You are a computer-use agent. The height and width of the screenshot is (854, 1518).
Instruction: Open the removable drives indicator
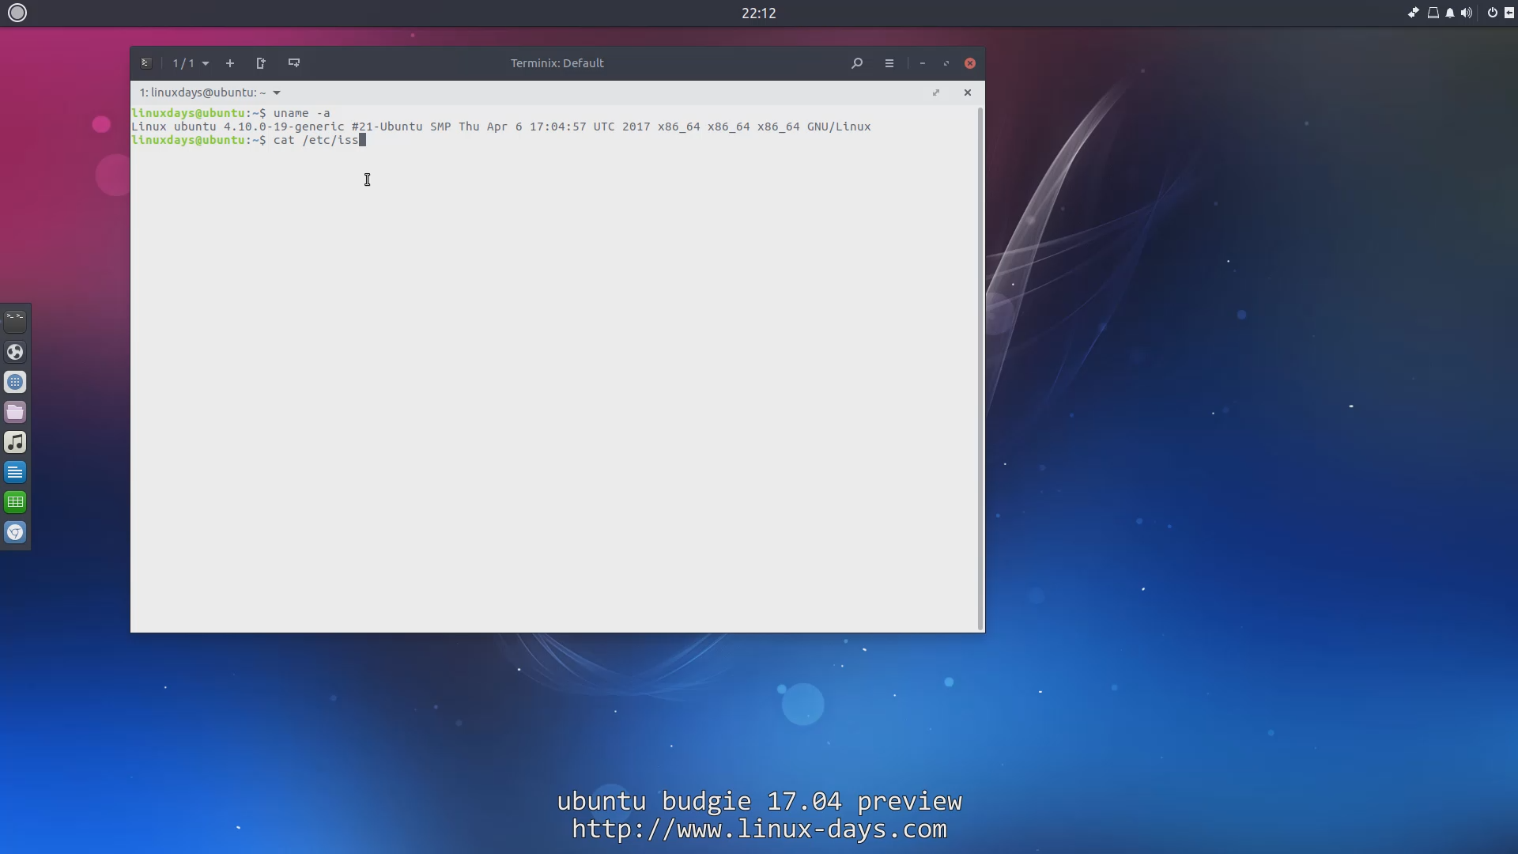(x=1433, y=13)
